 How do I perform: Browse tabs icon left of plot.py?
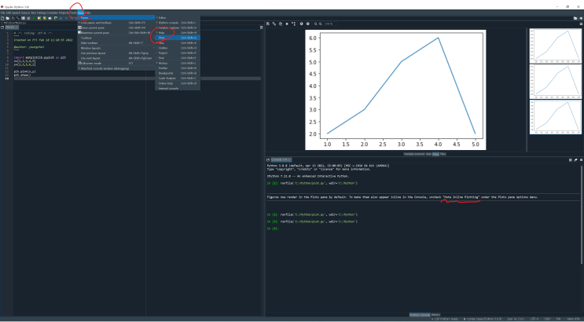[x=2, y=27]
